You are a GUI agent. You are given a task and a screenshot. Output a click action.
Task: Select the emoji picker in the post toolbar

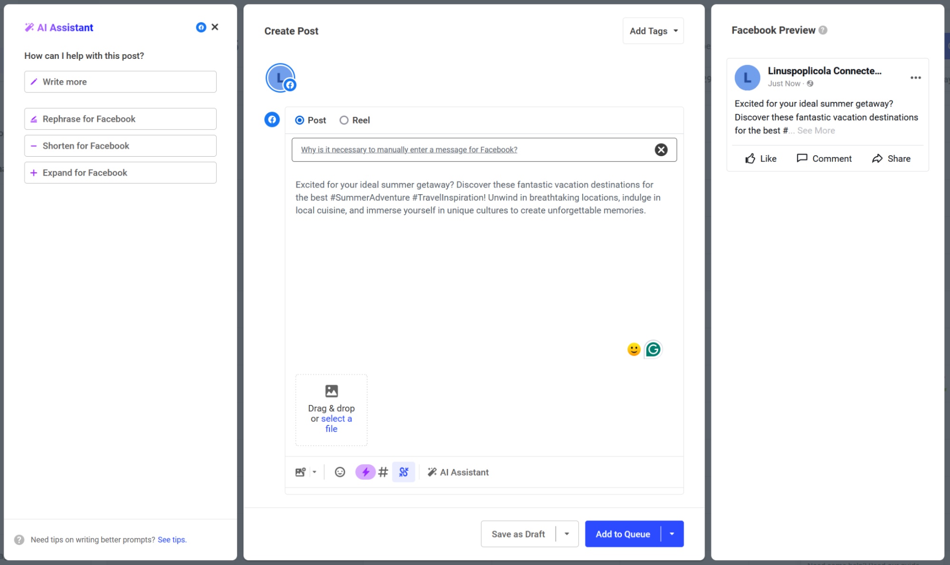pyautogui.click(x=339, y=472)
